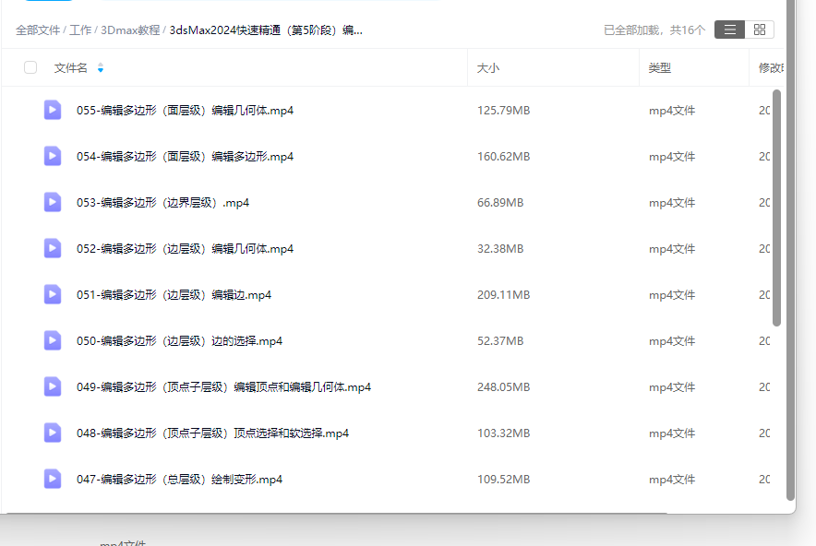Toggle the select-all files checkbox
This screenshot has height=546, width=816.
pos(30,67)
